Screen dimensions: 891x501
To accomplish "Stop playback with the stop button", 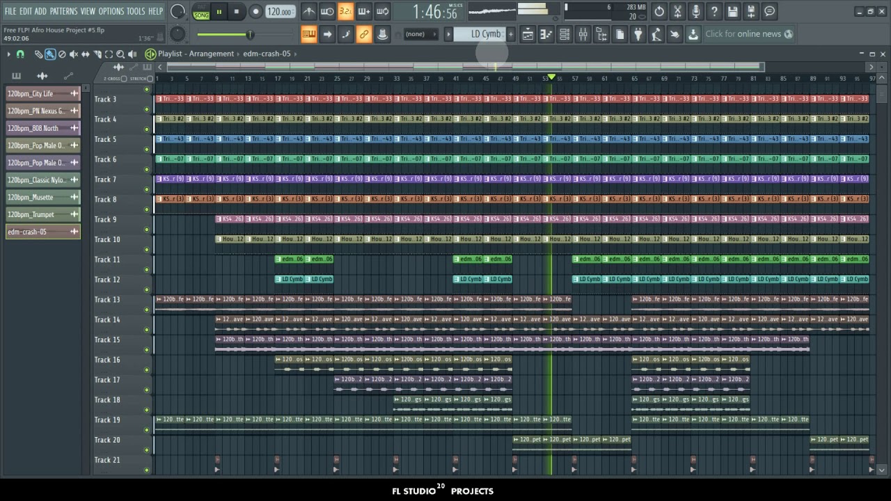I will tap(237, 12).
